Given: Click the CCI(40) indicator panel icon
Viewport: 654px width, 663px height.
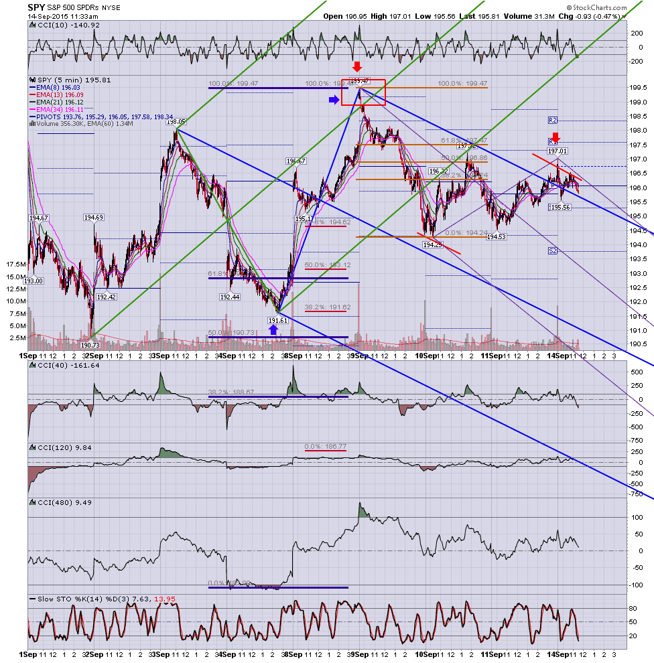Looking at the screenshot, I should (32, 366).
